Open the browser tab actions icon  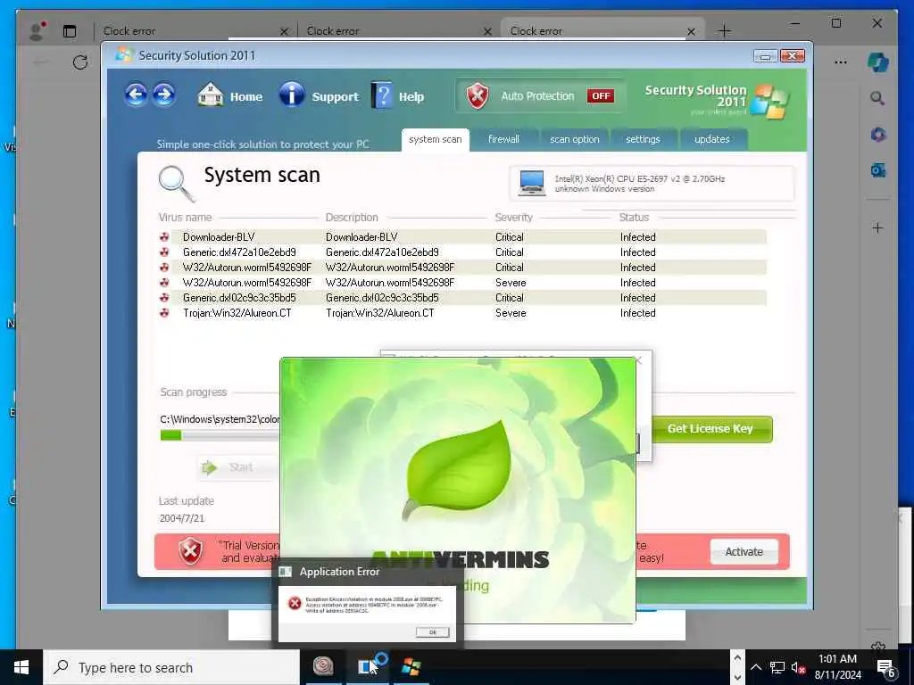[70, 31]
